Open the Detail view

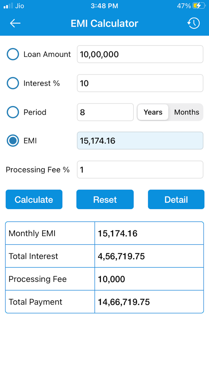(x=176, y=199)
